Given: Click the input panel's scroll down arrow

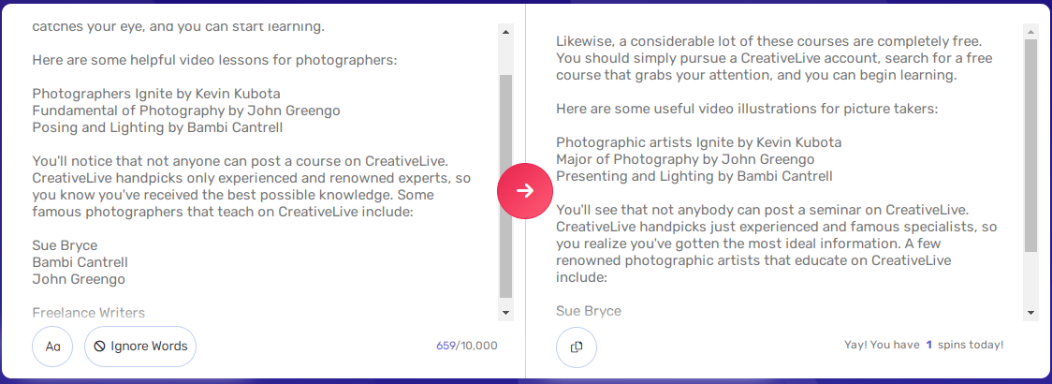Looking at the screenshot, I should pos(506,312).
